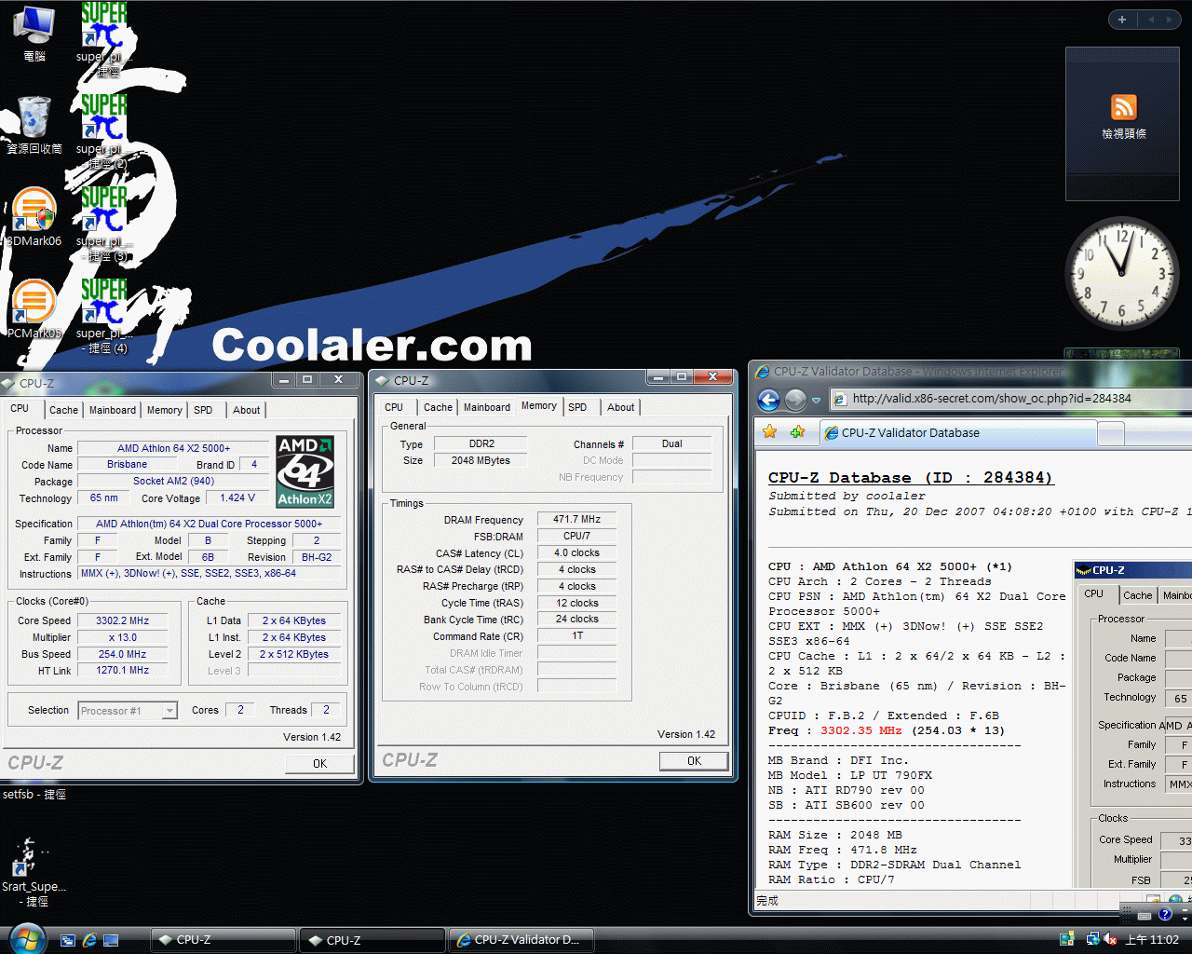Select the PCMark05 desktop shortcut
This screenshot has width=1192, height=954.
34,309
